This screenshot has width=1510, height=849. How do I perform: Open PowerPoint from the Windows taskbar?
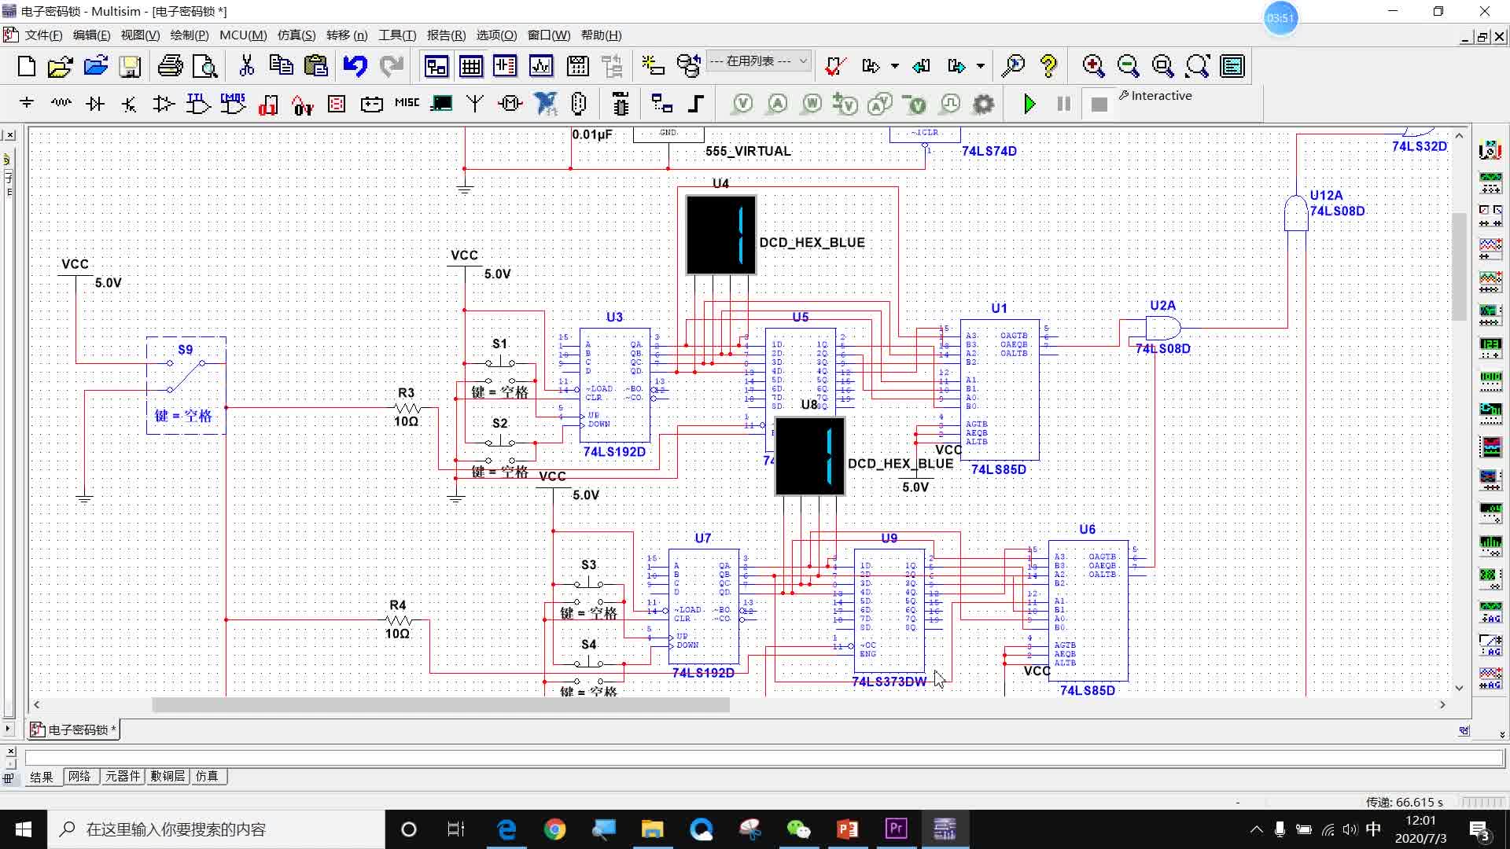pos(847,829)
